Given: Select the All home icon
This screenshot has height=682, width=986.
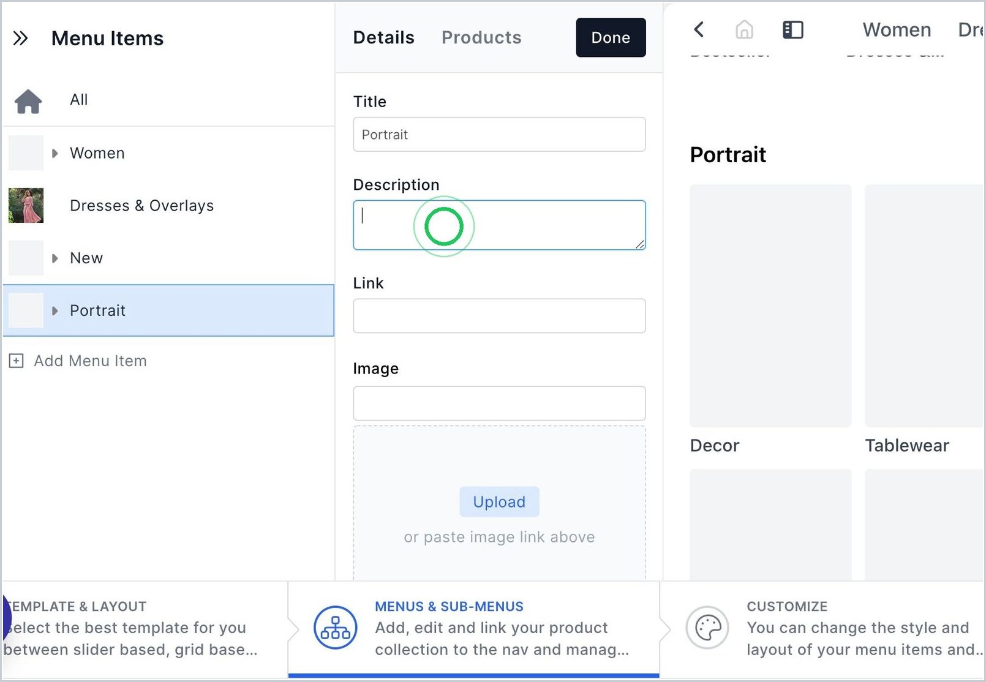Looking at the screenshot, I should click(x=28, y=101).
